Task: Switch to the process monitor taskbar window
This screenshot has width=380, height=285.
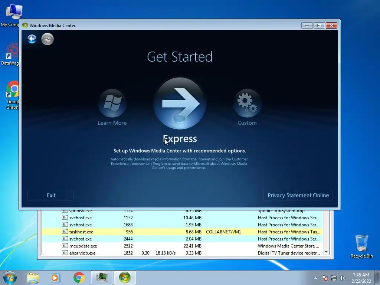Action: click(x=102, y=278)
